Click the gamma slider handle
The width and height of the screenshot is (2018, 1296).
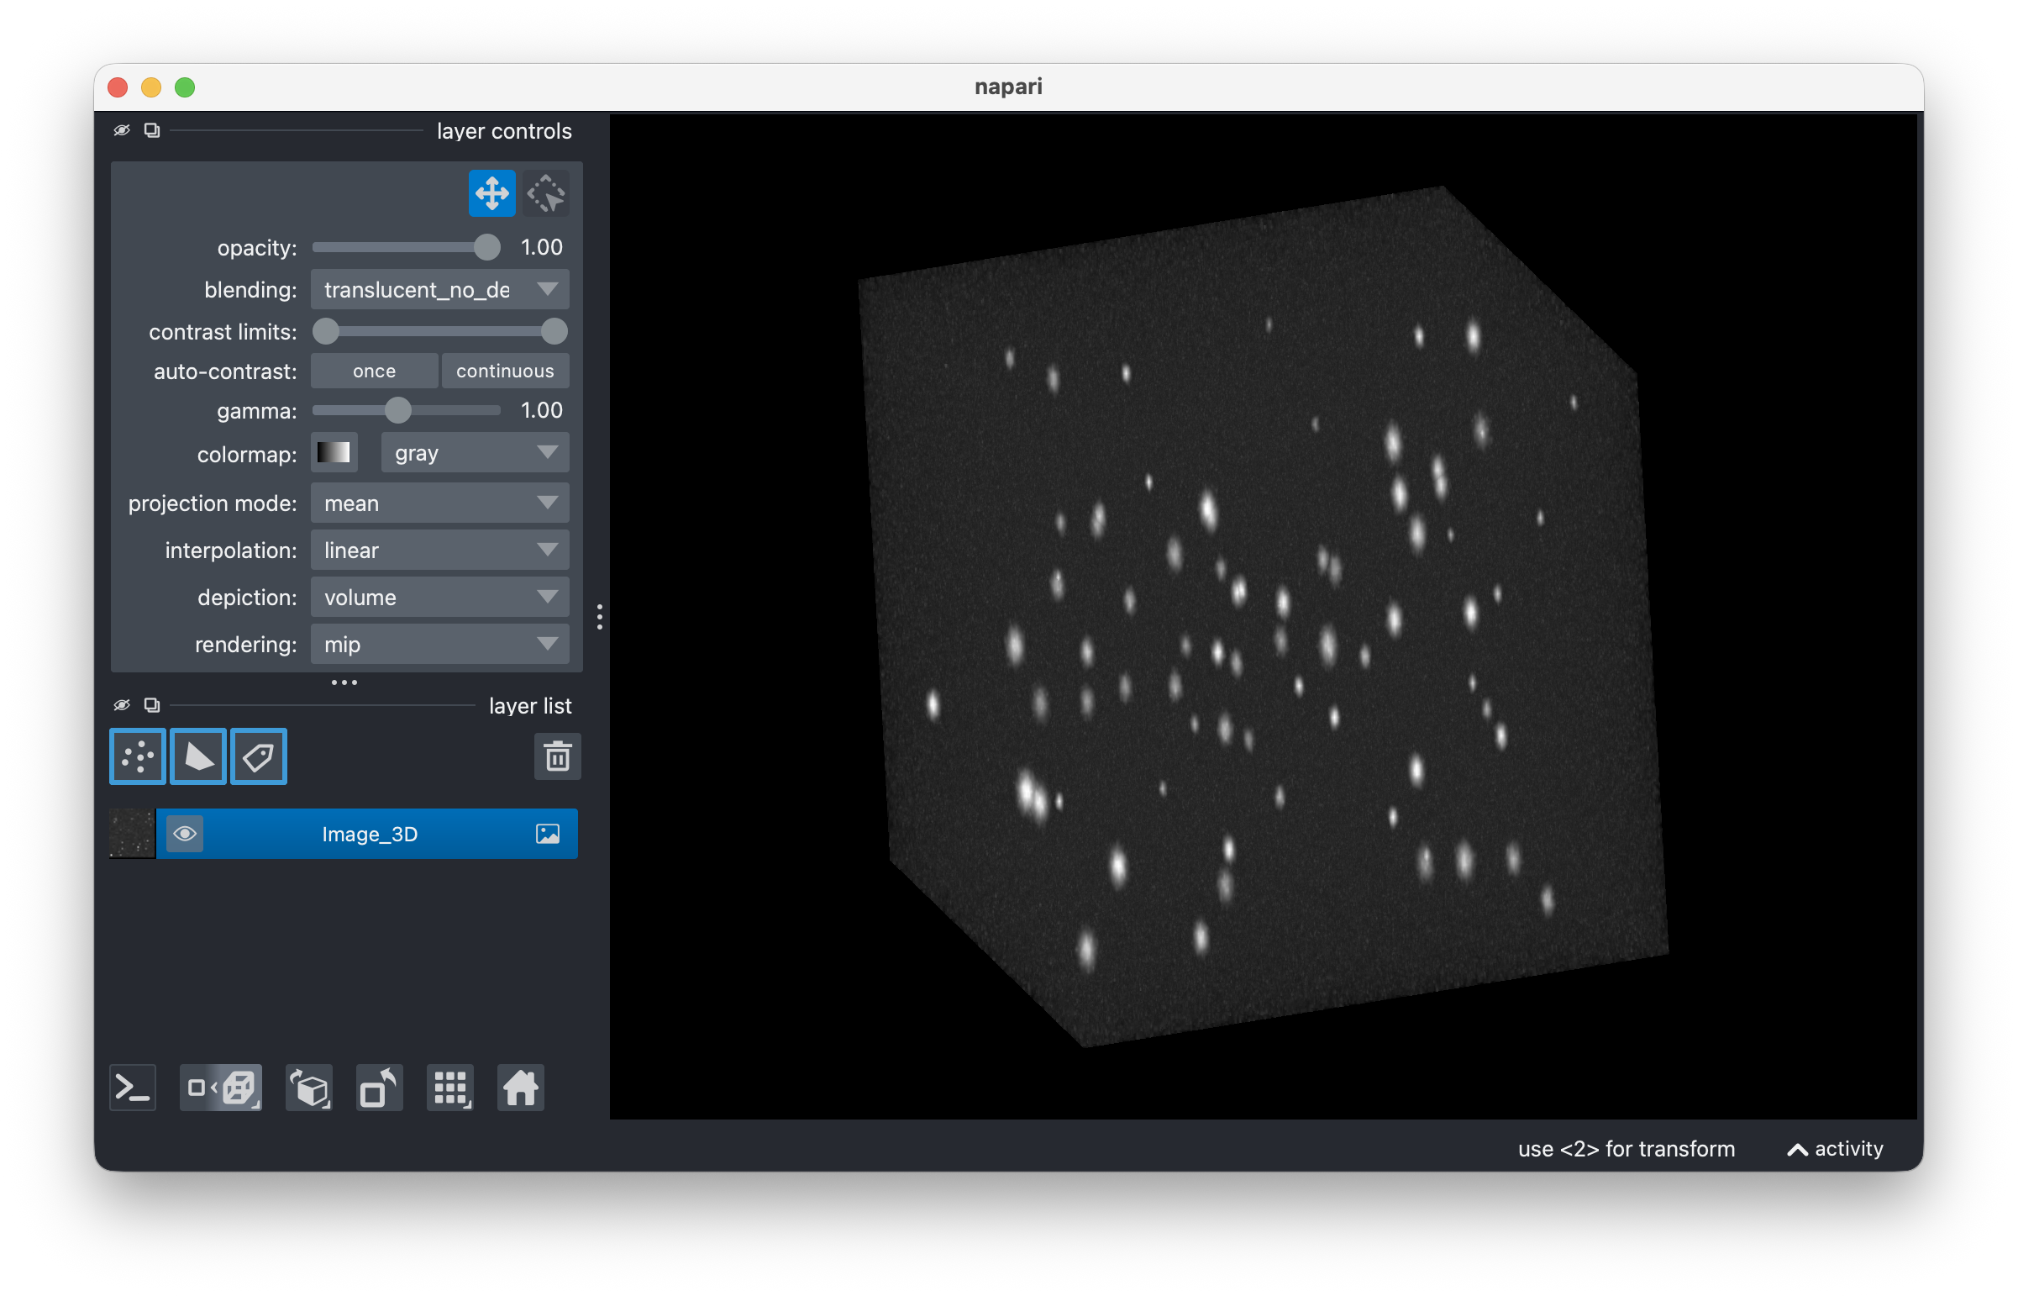click(399, 411)
